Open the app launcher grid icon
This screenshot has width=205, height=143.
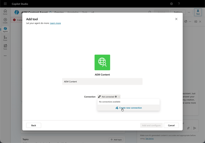5,4
